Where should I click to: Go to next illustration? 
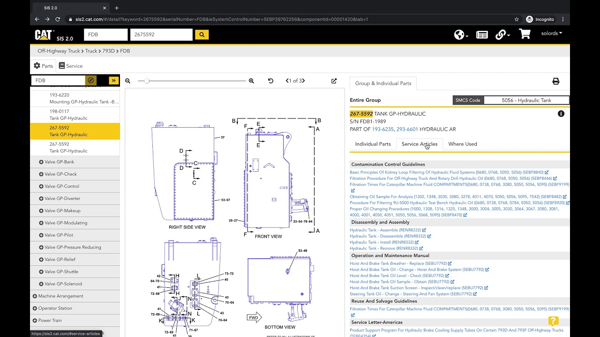[303, 81]
